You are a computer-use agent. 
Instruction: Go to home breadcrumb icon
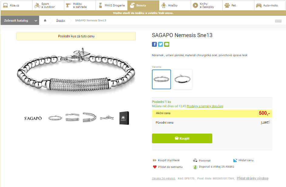[45, 21]
